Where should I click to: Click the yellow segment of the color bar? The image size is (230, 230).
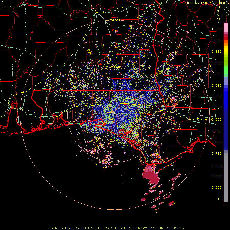click(x=226, y=50)
